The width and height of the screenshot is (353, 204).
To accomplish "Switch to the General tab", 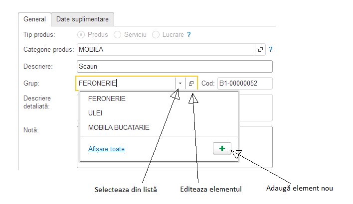I will point(35,19).
